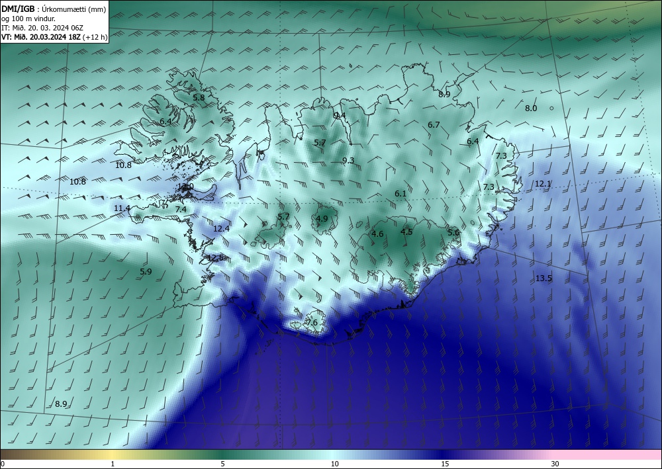Click the '0' label on the color scale
Viewport: 662px width, 469px height.
3,464
